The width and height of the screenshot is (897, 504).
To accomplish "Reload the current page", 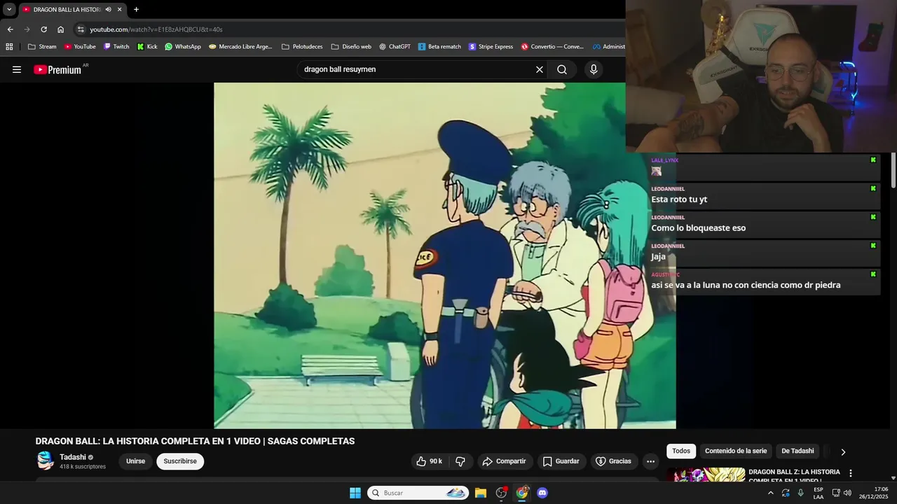I will [43, 29].
